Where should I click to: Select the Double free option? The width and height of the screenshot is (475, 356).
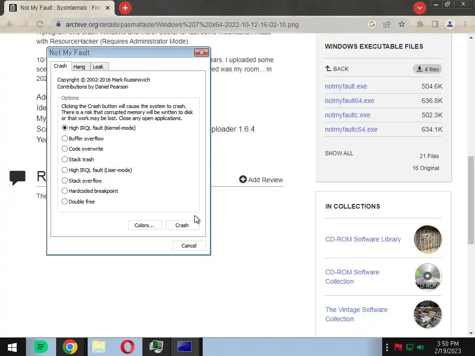pyautogui.click(x=78, y=202)
